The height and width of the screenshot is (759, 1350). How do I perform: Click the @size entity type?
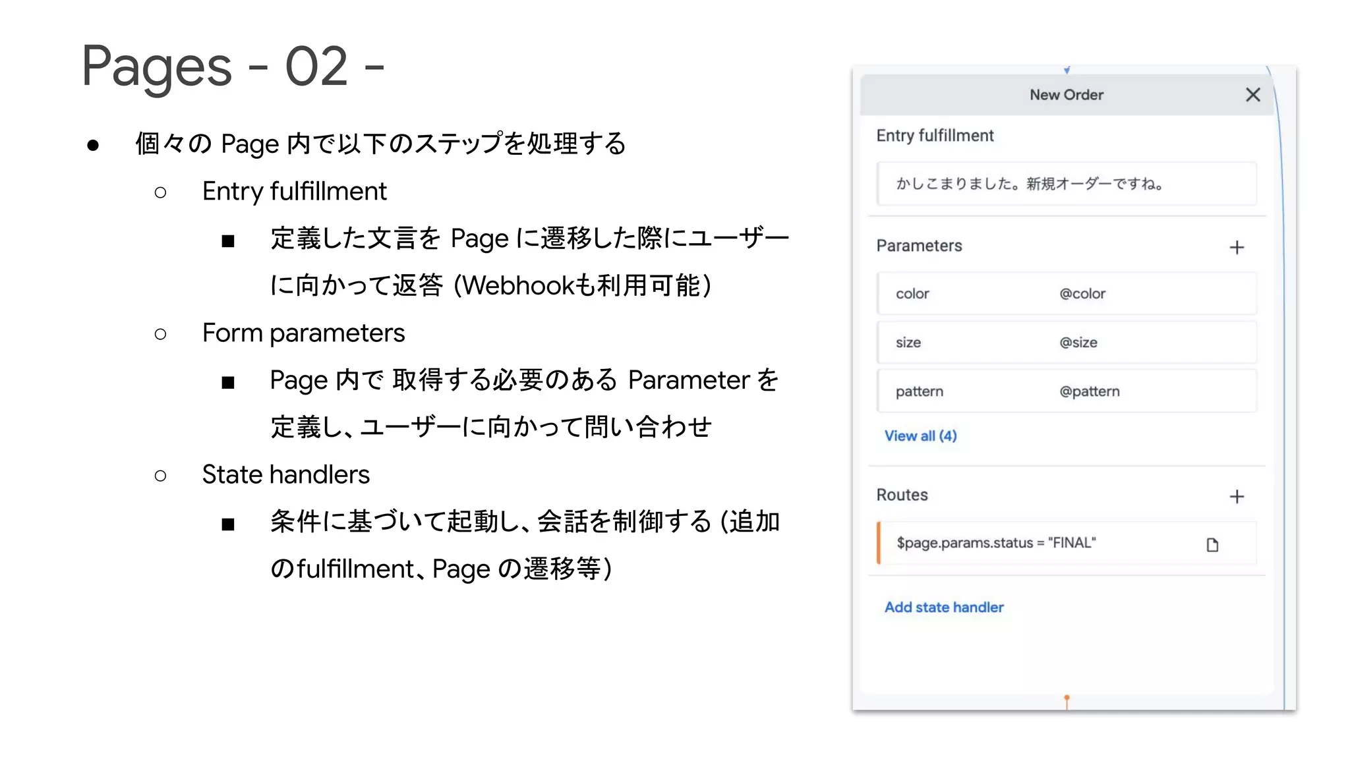point(1078,343)
